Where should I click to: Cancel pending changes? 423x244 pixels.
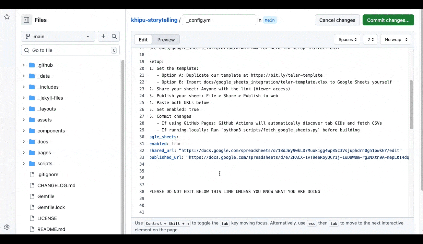tap(337, 20)
